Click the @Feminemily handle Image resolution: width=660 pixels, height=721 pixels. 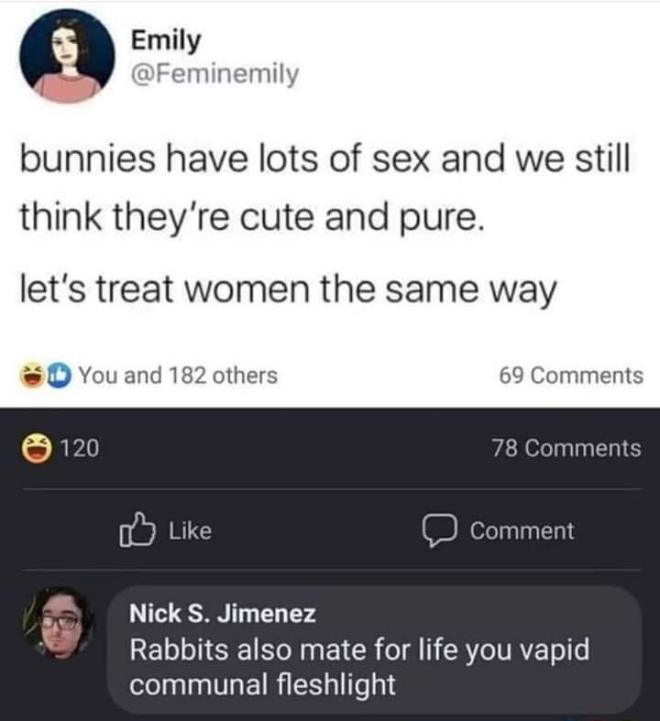[x=214, y=74]
